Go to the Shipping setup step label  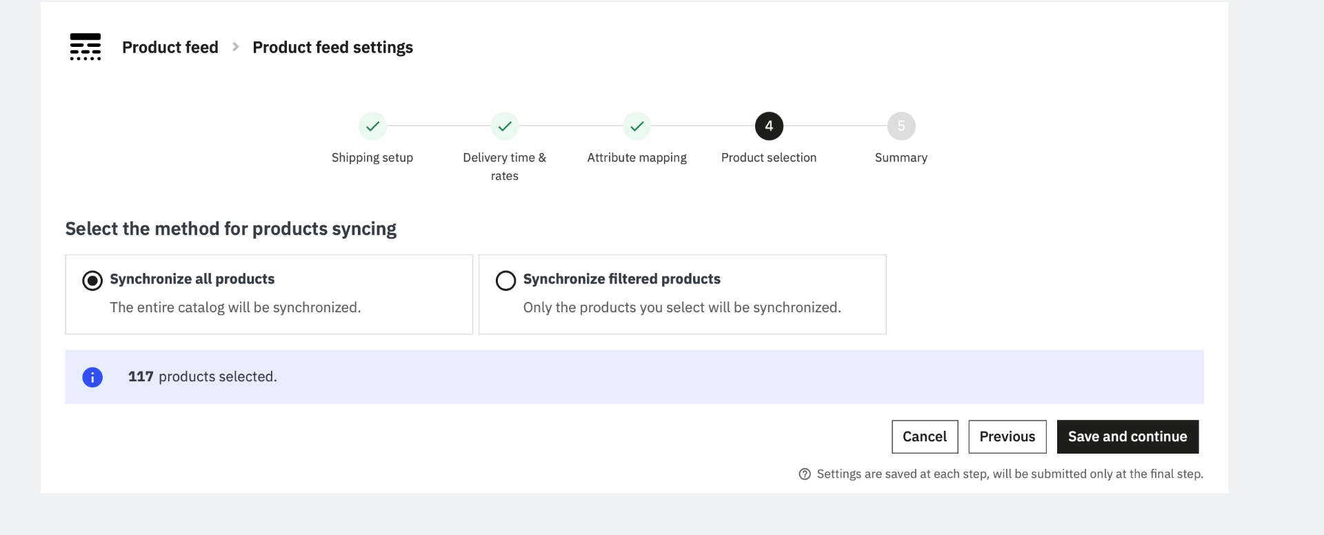coord(372,158)
